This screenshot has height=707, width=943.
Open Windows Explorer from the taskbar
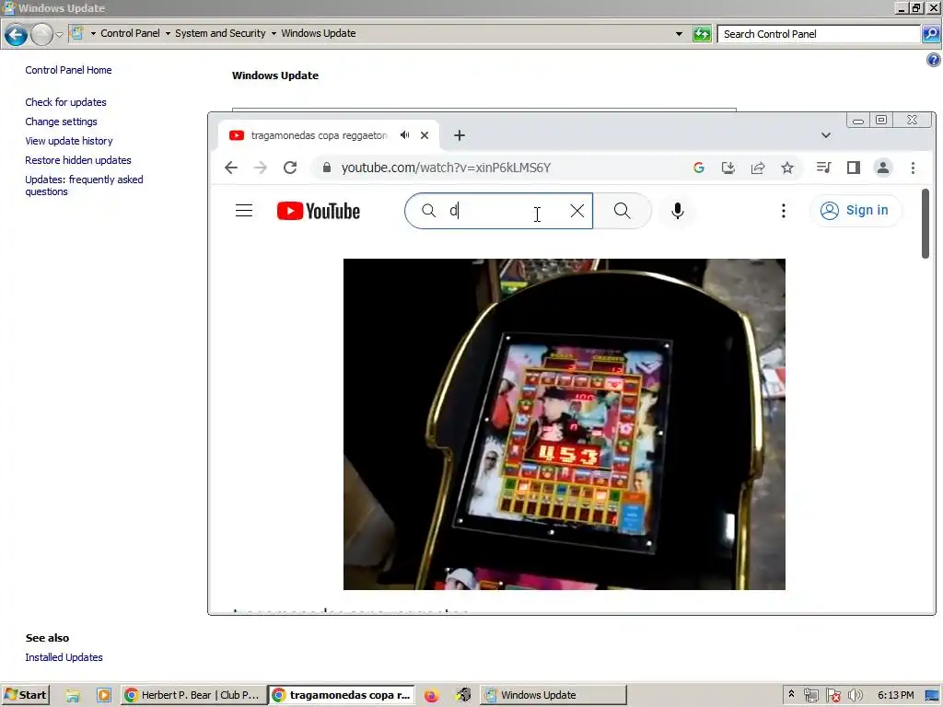tap(73, 696)
